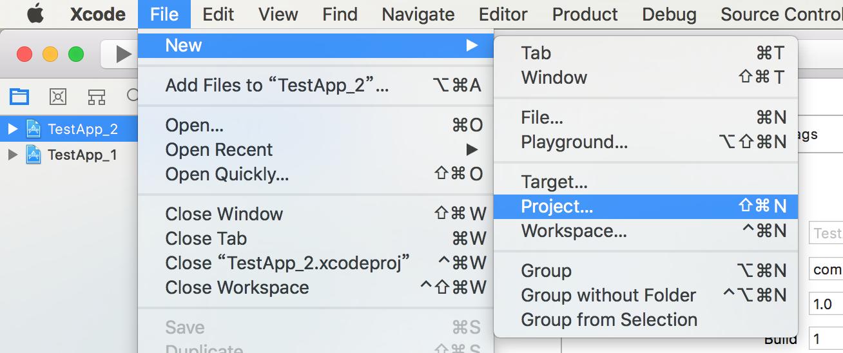Open the Open Recent submenu
Image resolution: width=843 pixels, height=353 pixels.
click(x=316, y=149)
